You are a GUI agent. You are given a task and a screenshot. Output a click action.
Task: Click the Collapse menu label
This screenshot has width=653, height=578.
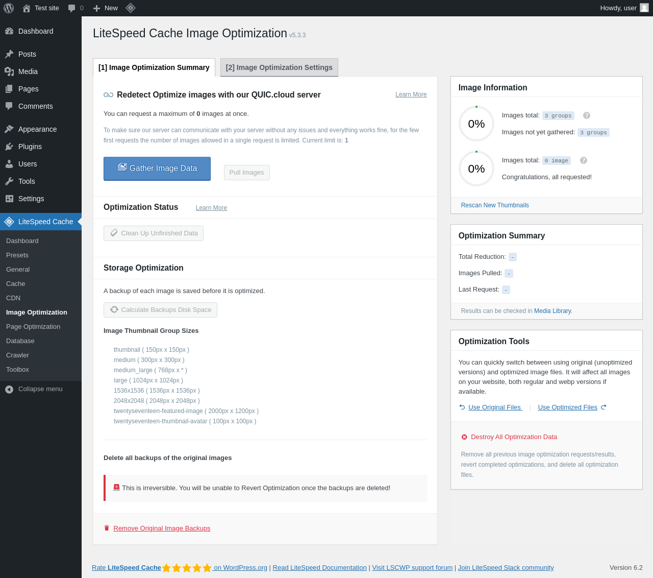pos(40,389)
